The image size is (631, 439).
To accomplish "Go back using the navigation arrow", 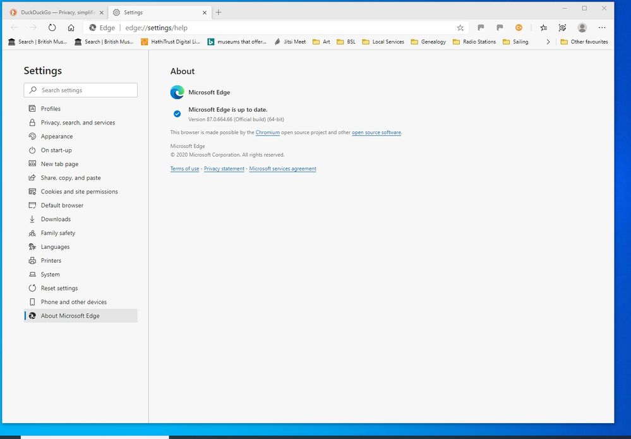I will [13, 27].
